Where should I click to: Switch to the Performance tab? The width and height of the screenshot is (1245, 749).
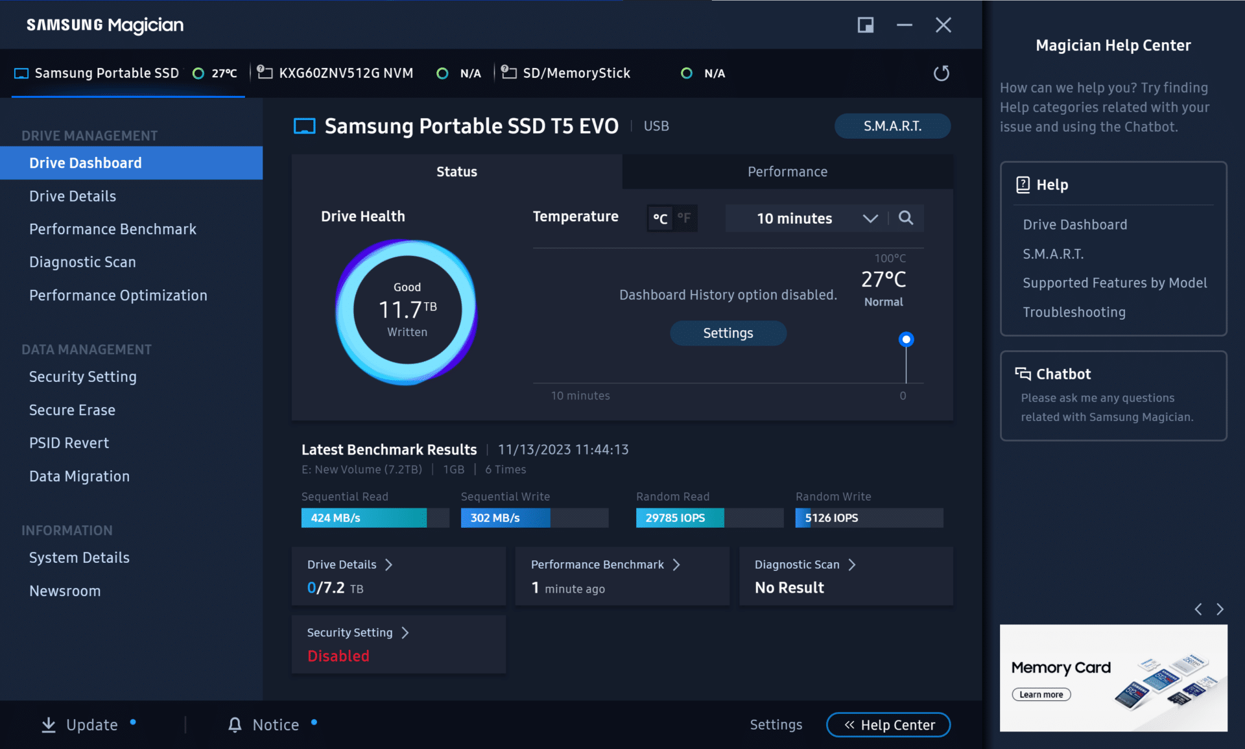point(787,171)
